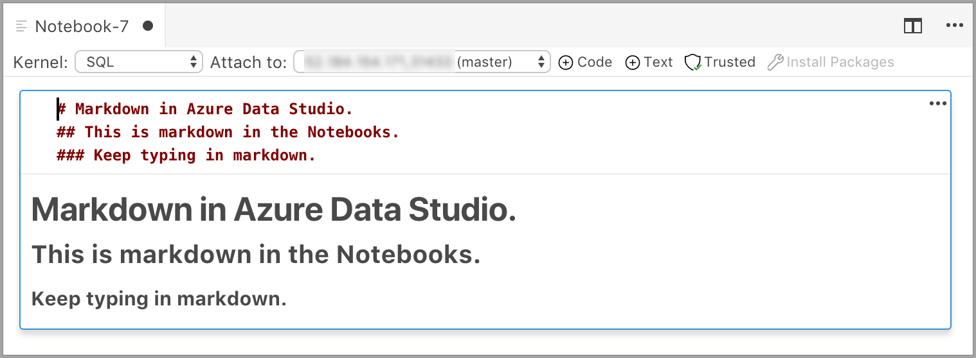The image size is (976, 358).
Task: Click the plus icon to add Text cell
Action: coord(633,62)
